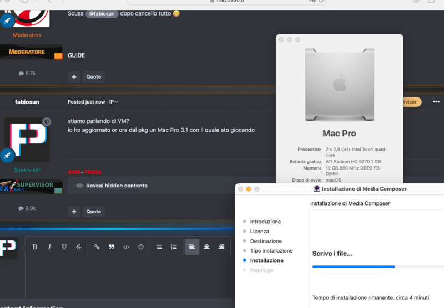Insert a code block in editor

(126, 247)
